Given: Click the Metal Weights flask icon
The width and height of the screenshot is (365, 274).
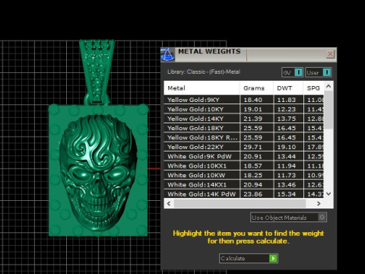Looking at the screenshot, I should (168, 54).
